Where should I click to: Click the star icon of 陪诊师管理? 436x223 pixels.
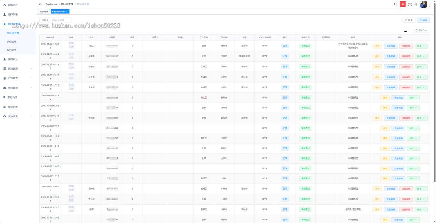4,24
